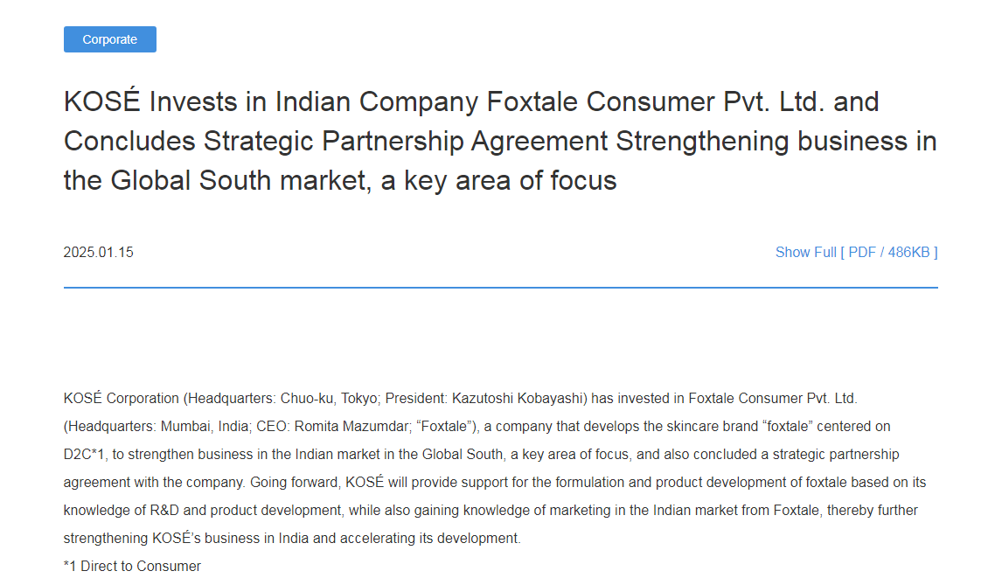Click 'D2C*1' footnote reference in paragraph

coord(84,455)
